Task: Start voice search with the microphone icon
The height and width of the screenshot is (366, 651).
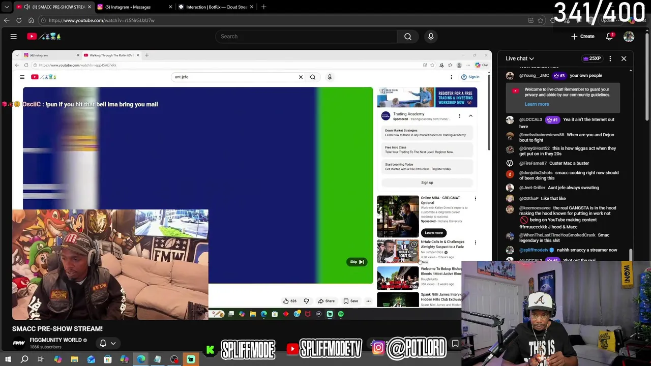Action: point(431,36)
